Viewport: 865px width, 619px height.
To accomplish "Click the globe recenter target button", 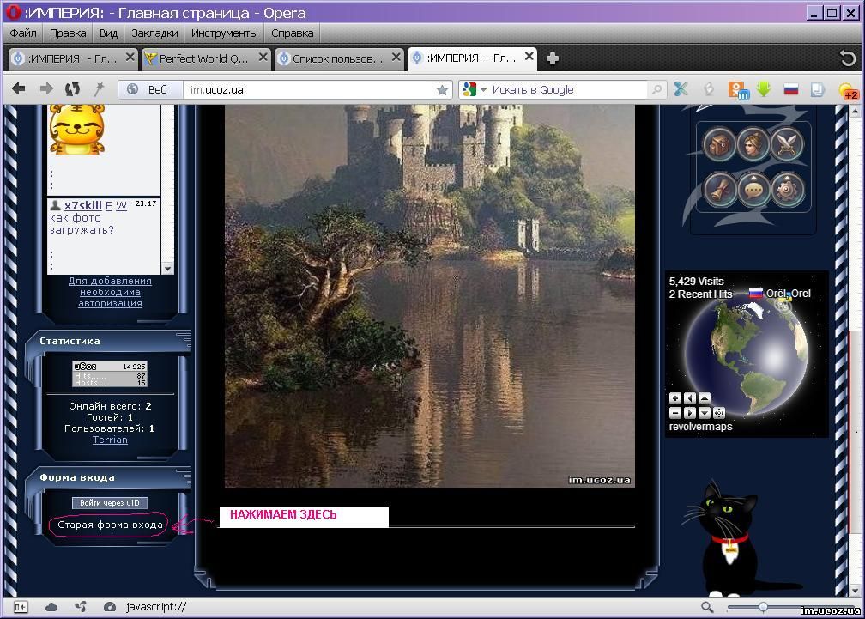I will pos(719,413).
